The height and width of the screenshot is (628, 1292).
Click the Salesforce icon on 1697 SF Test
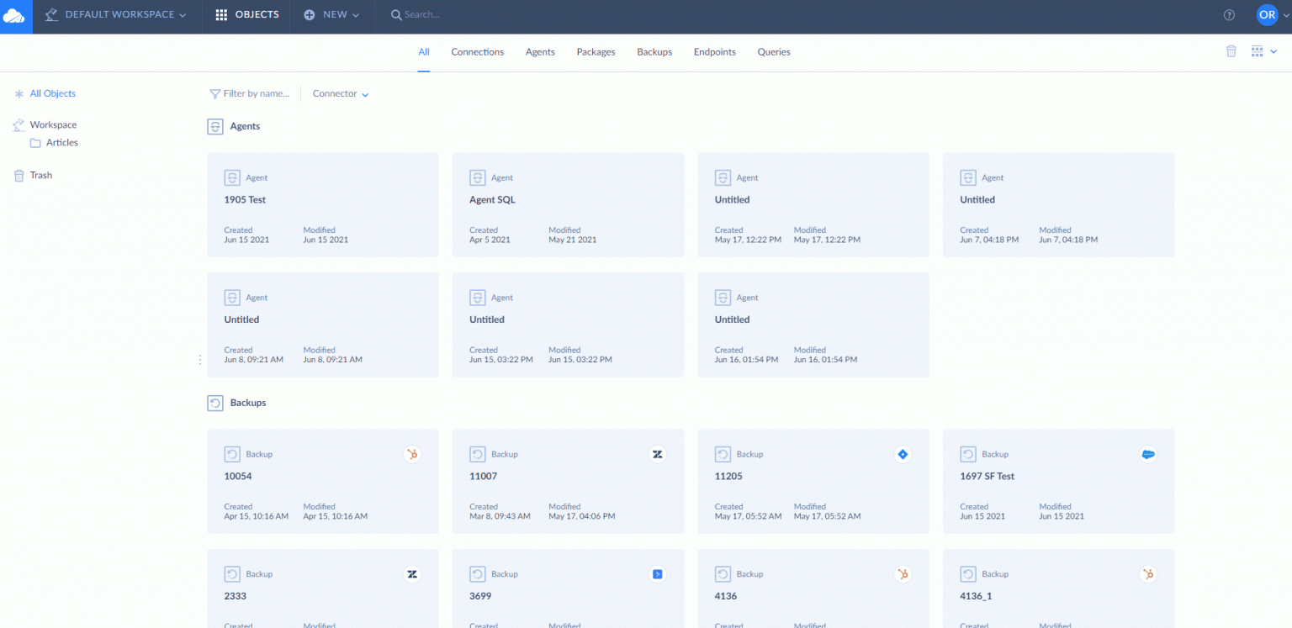[1148, 454]
